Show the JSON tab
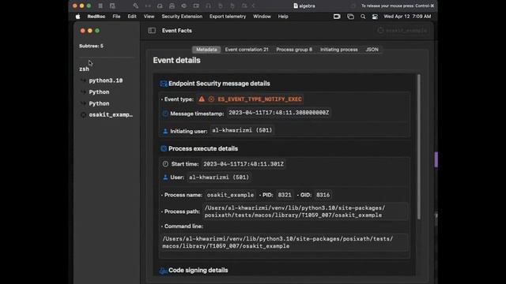The height and width of the screenshot is (284, 506). 372,50
